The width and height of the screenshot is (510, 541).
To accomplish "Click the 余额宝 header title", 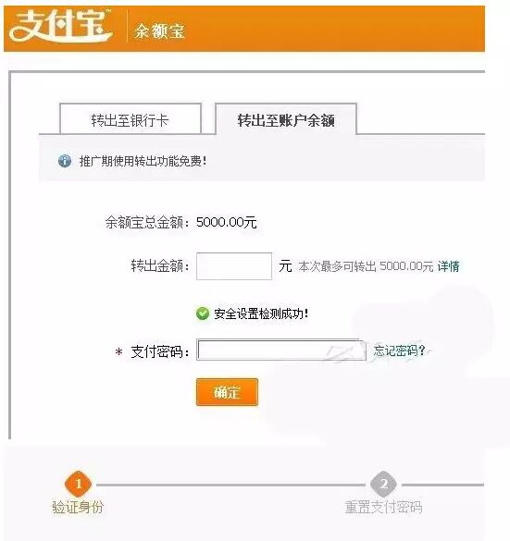I will click(x=159, y=31).
